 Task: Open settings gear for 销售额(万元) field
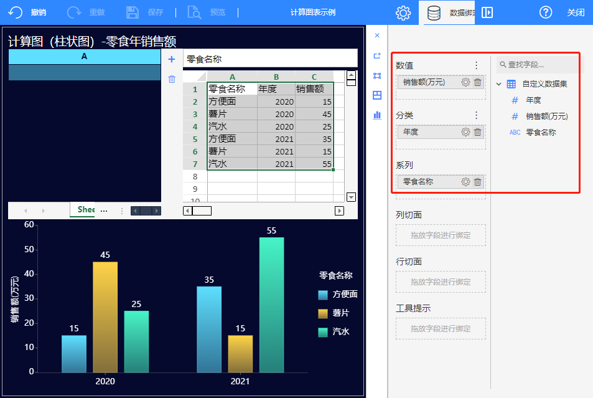tap(465, 82)
